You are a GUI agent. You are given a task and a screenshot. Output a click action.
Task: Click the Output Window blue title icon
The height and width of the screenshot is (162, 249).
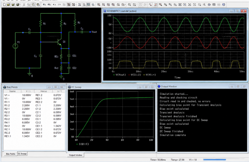point(159,87)
